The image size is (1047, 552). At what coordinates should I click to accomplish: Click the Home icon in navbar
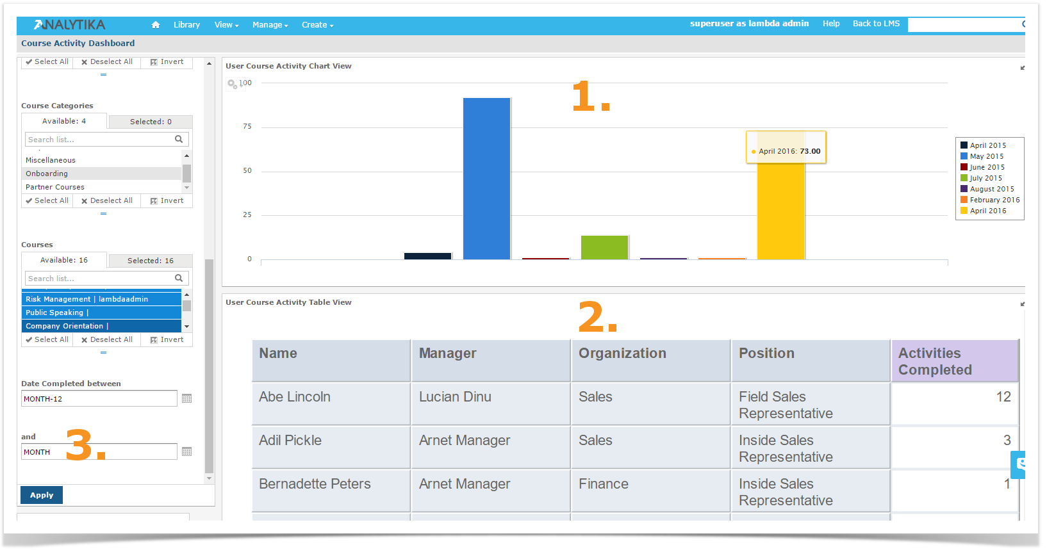[x=155, y=25]
